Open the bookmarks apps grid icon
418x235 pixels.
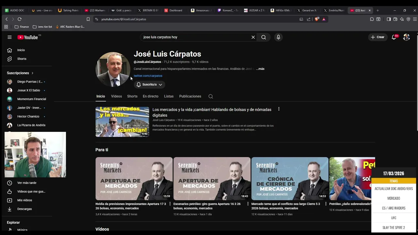(6, 27)
